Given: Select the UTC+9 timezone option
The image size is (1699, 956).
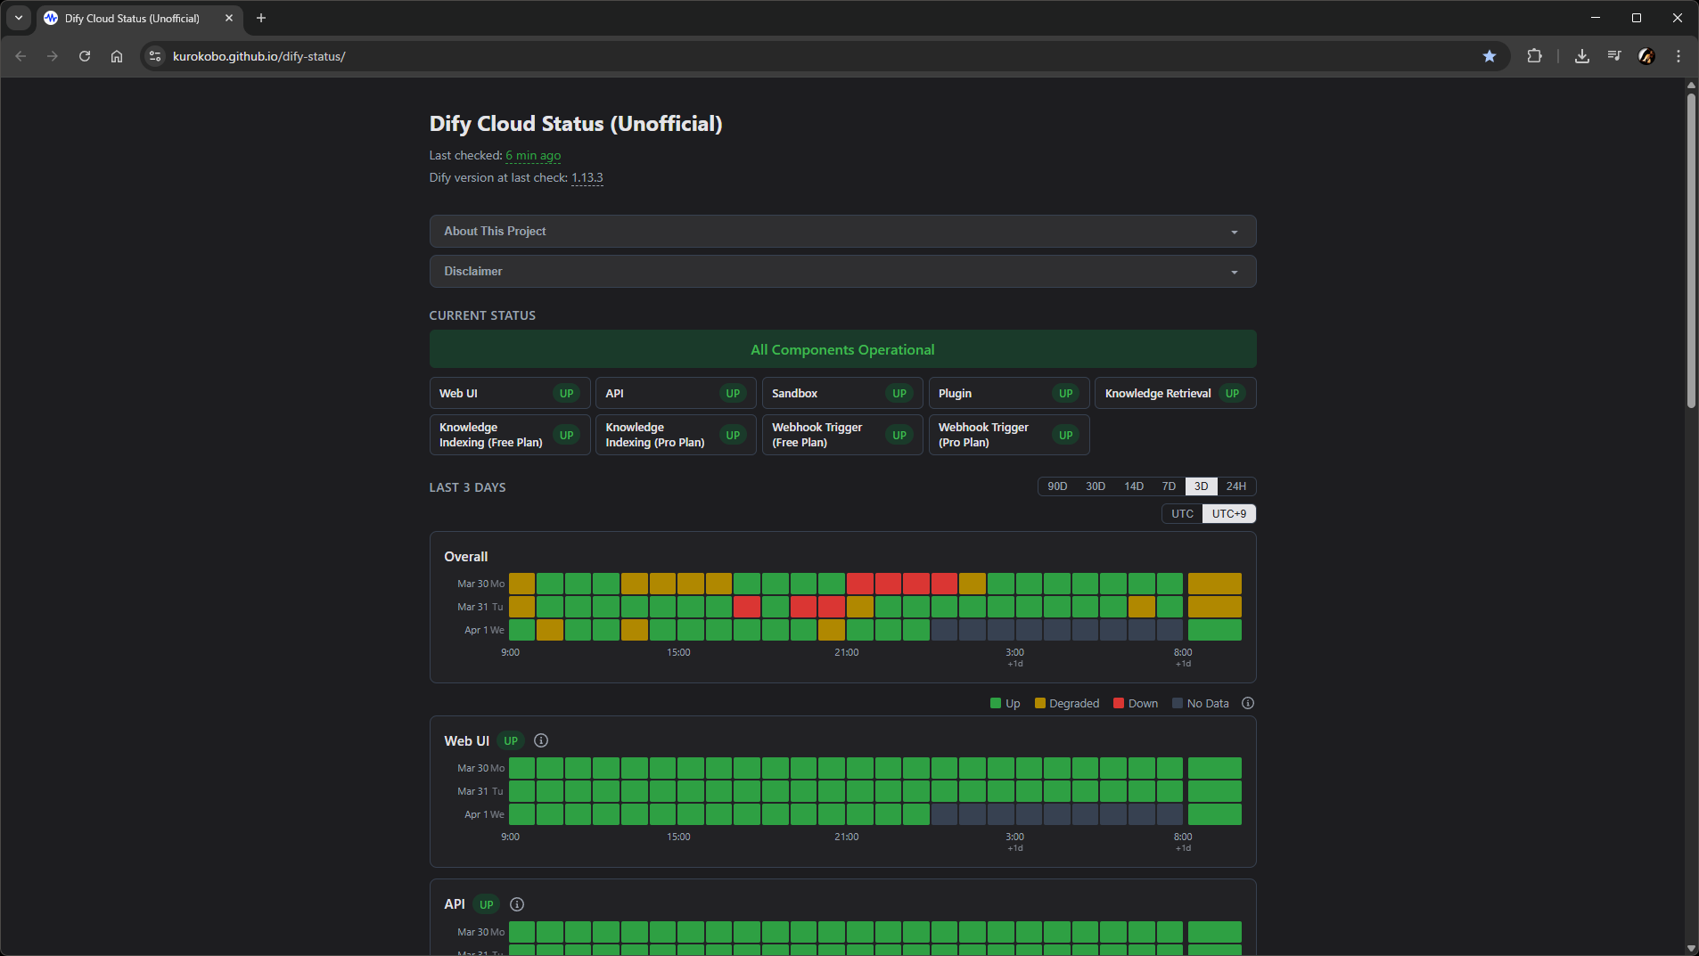Looking at the screenshot, I should pos(1228,514).
